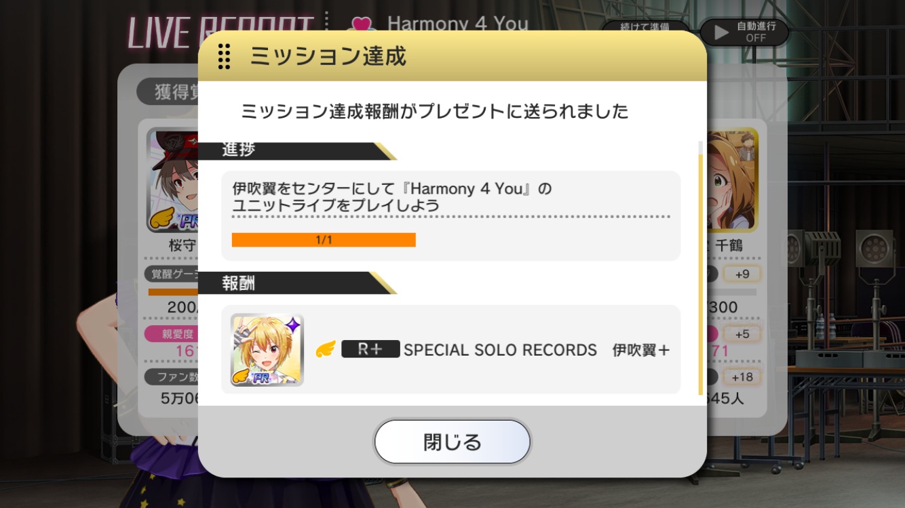Toggle the 自動進行 OFF auto-advance button
Screen dimensions: 905x508
[744, 33]
